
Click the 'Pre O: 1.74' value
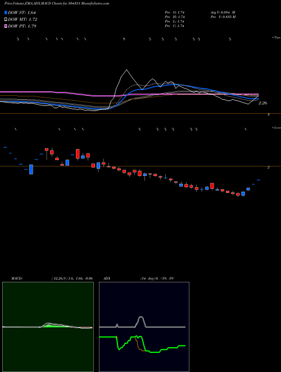click(x=175, y=12)
